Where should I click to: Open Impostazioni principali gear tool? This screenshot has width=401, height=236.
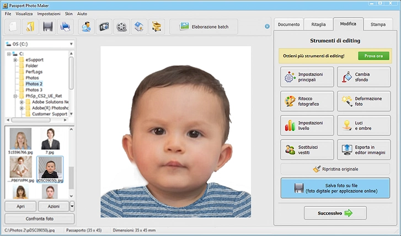[307, 77]
